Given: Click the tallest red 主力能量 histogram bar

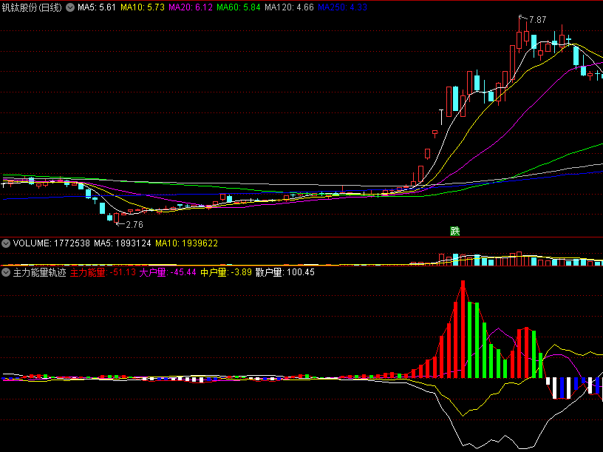Looking at the screenshot, I should pos(463,329).
